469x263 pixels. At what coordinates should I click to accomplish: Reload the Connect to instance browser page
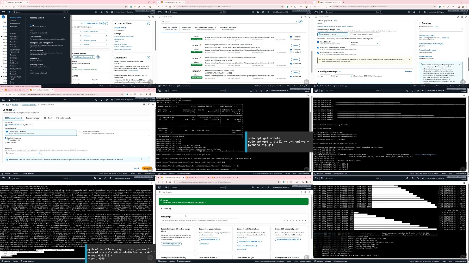pyautogui.click(x=10, y=94)
